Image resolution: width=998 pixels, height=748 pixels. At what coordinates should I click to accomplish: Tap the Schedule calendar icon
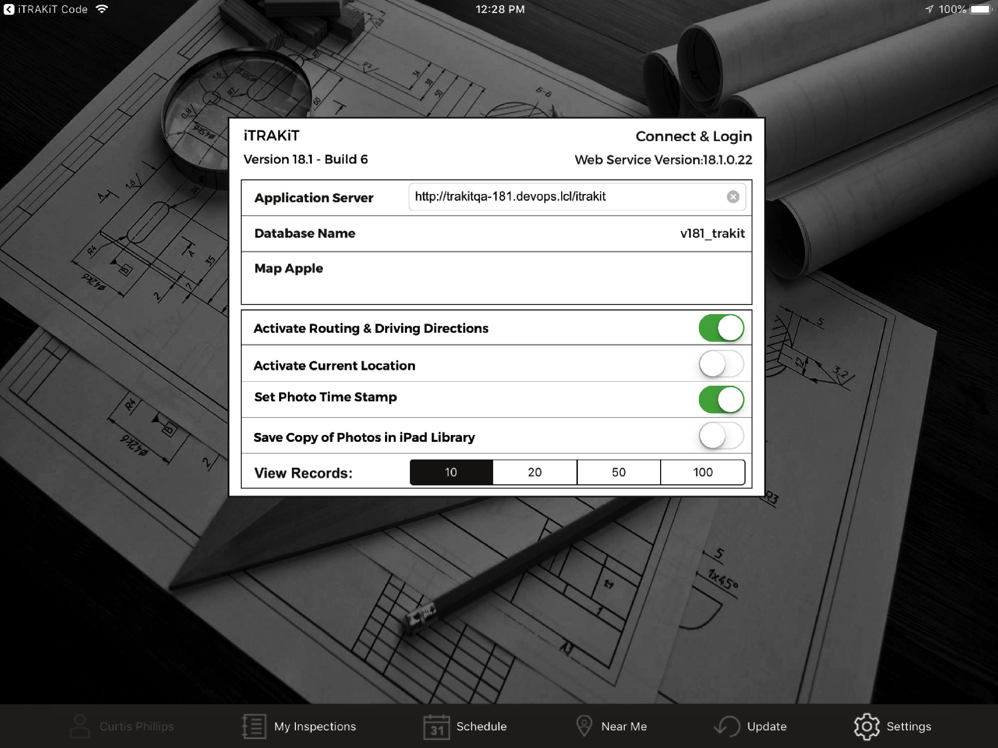pos(436,727)
